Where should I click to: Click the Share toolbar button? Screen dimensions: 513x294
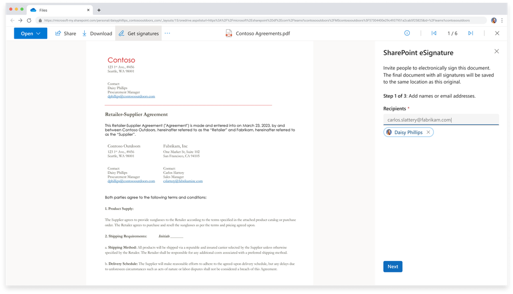point(66,33)
